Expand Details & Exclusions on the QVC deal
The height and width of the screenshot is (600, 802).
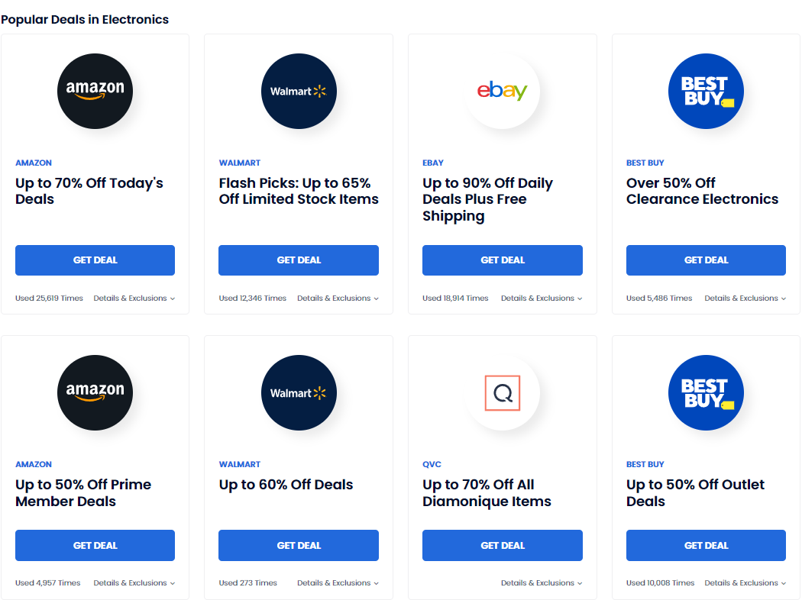click(x=541, y=582)
